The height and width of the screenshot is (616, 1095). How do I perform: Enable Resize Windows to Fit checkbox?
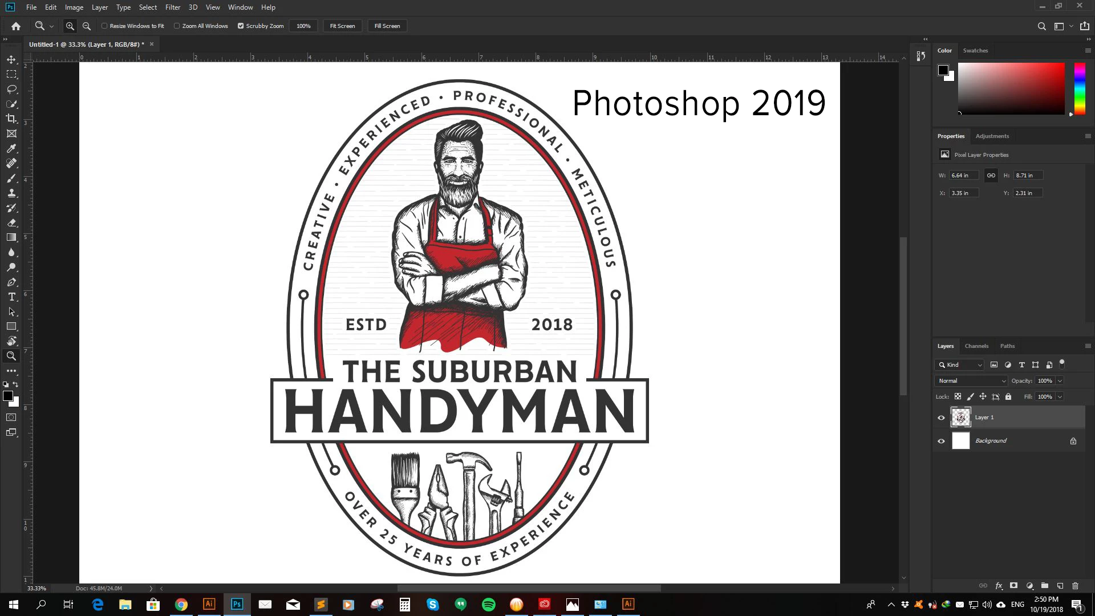click(x=104, y=26)
